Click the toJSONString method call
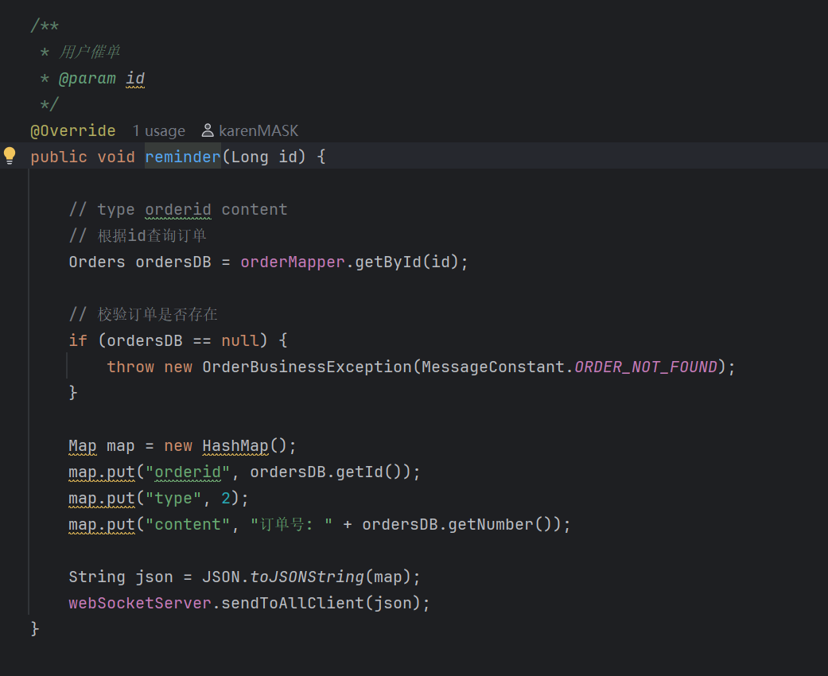The width and height of the screenshot is (828, 676). pyautogui.click(x=307, y=577)
